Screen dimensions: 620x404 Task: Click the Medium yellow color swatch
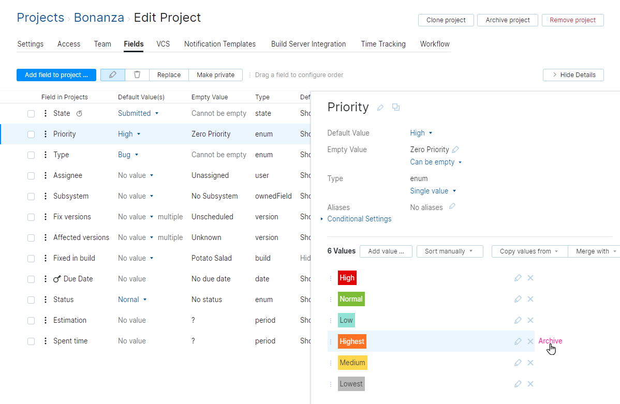click(352, 363)
